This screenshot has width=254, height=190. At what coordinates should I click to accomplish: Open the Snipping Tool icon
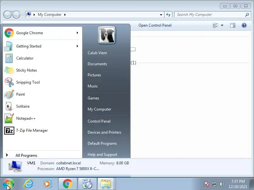(x=9, y=82)
